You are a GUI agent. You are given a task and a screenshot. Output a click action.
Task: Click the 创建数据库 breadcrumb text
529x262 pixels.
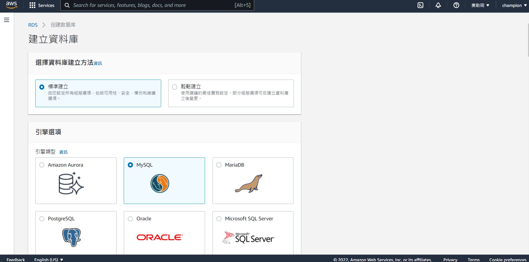pyautogui.click(x=63, y=25)
